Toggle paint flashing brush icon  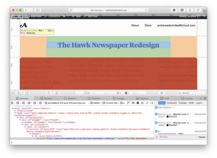point(147,103)
